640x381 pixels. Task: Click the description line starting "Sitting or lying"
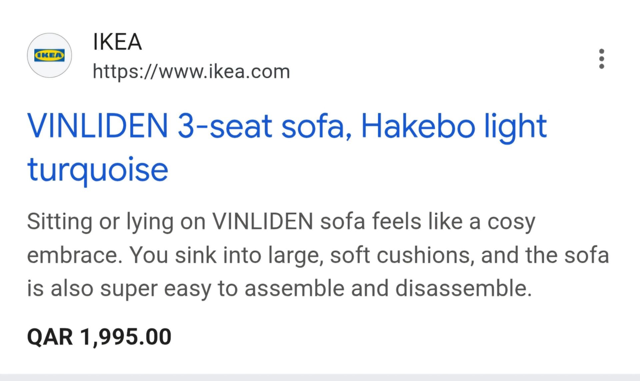(x=281, y=222)
